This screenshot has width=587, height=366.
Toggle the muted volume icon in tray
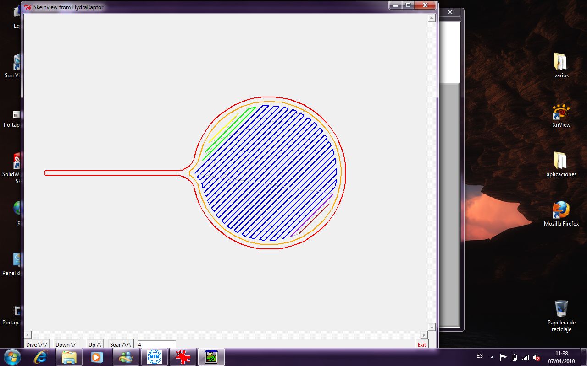537,357
